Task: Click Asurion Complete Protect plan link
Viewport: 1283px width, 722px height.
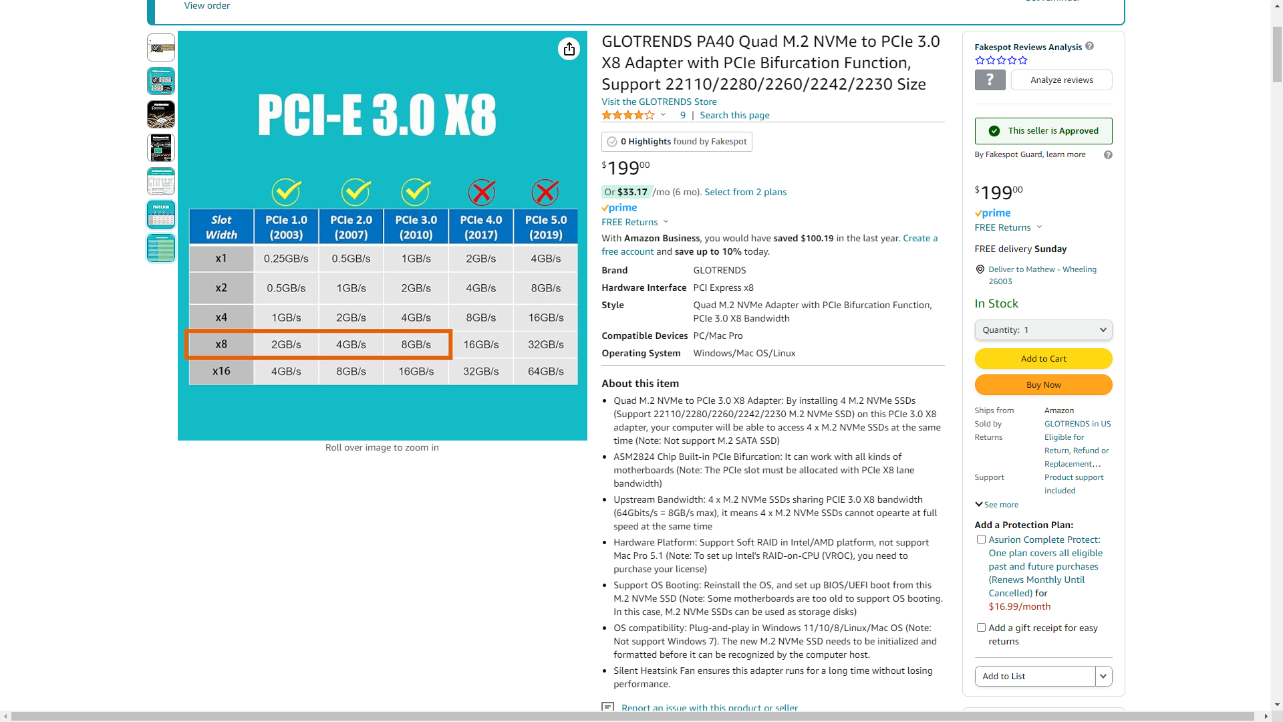Action: (1045, 566)
